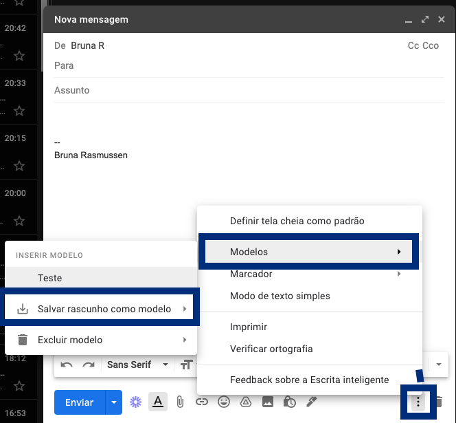Insert the Teste template
This screenshot has width=456, height=423.
(101, 278)
